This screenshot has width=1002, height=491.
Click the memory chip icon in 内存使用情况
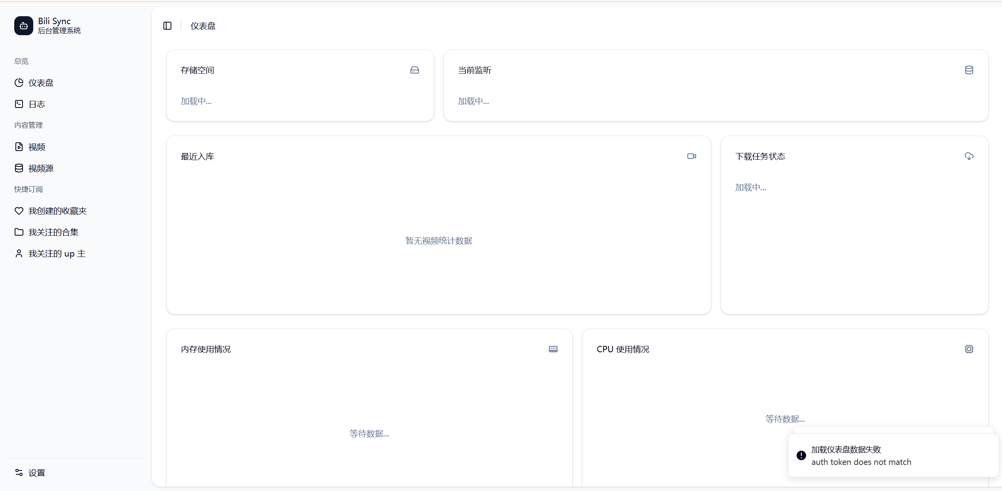tap(553, 349)
